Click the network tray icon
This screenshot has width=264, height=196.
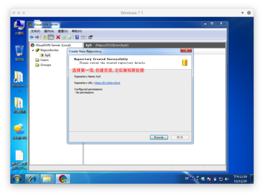(x=221, y=179)
